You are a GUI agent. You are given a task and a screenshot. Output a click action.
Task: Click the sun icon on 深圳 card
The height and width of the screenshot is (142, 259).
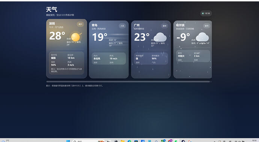coord(76,37)
